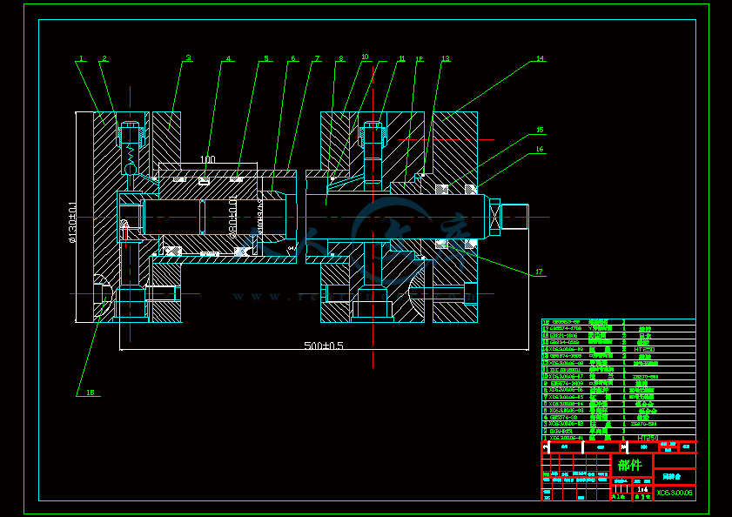Click part callout number 4
The height and width of the screenshot is (517, 732).
228,58
